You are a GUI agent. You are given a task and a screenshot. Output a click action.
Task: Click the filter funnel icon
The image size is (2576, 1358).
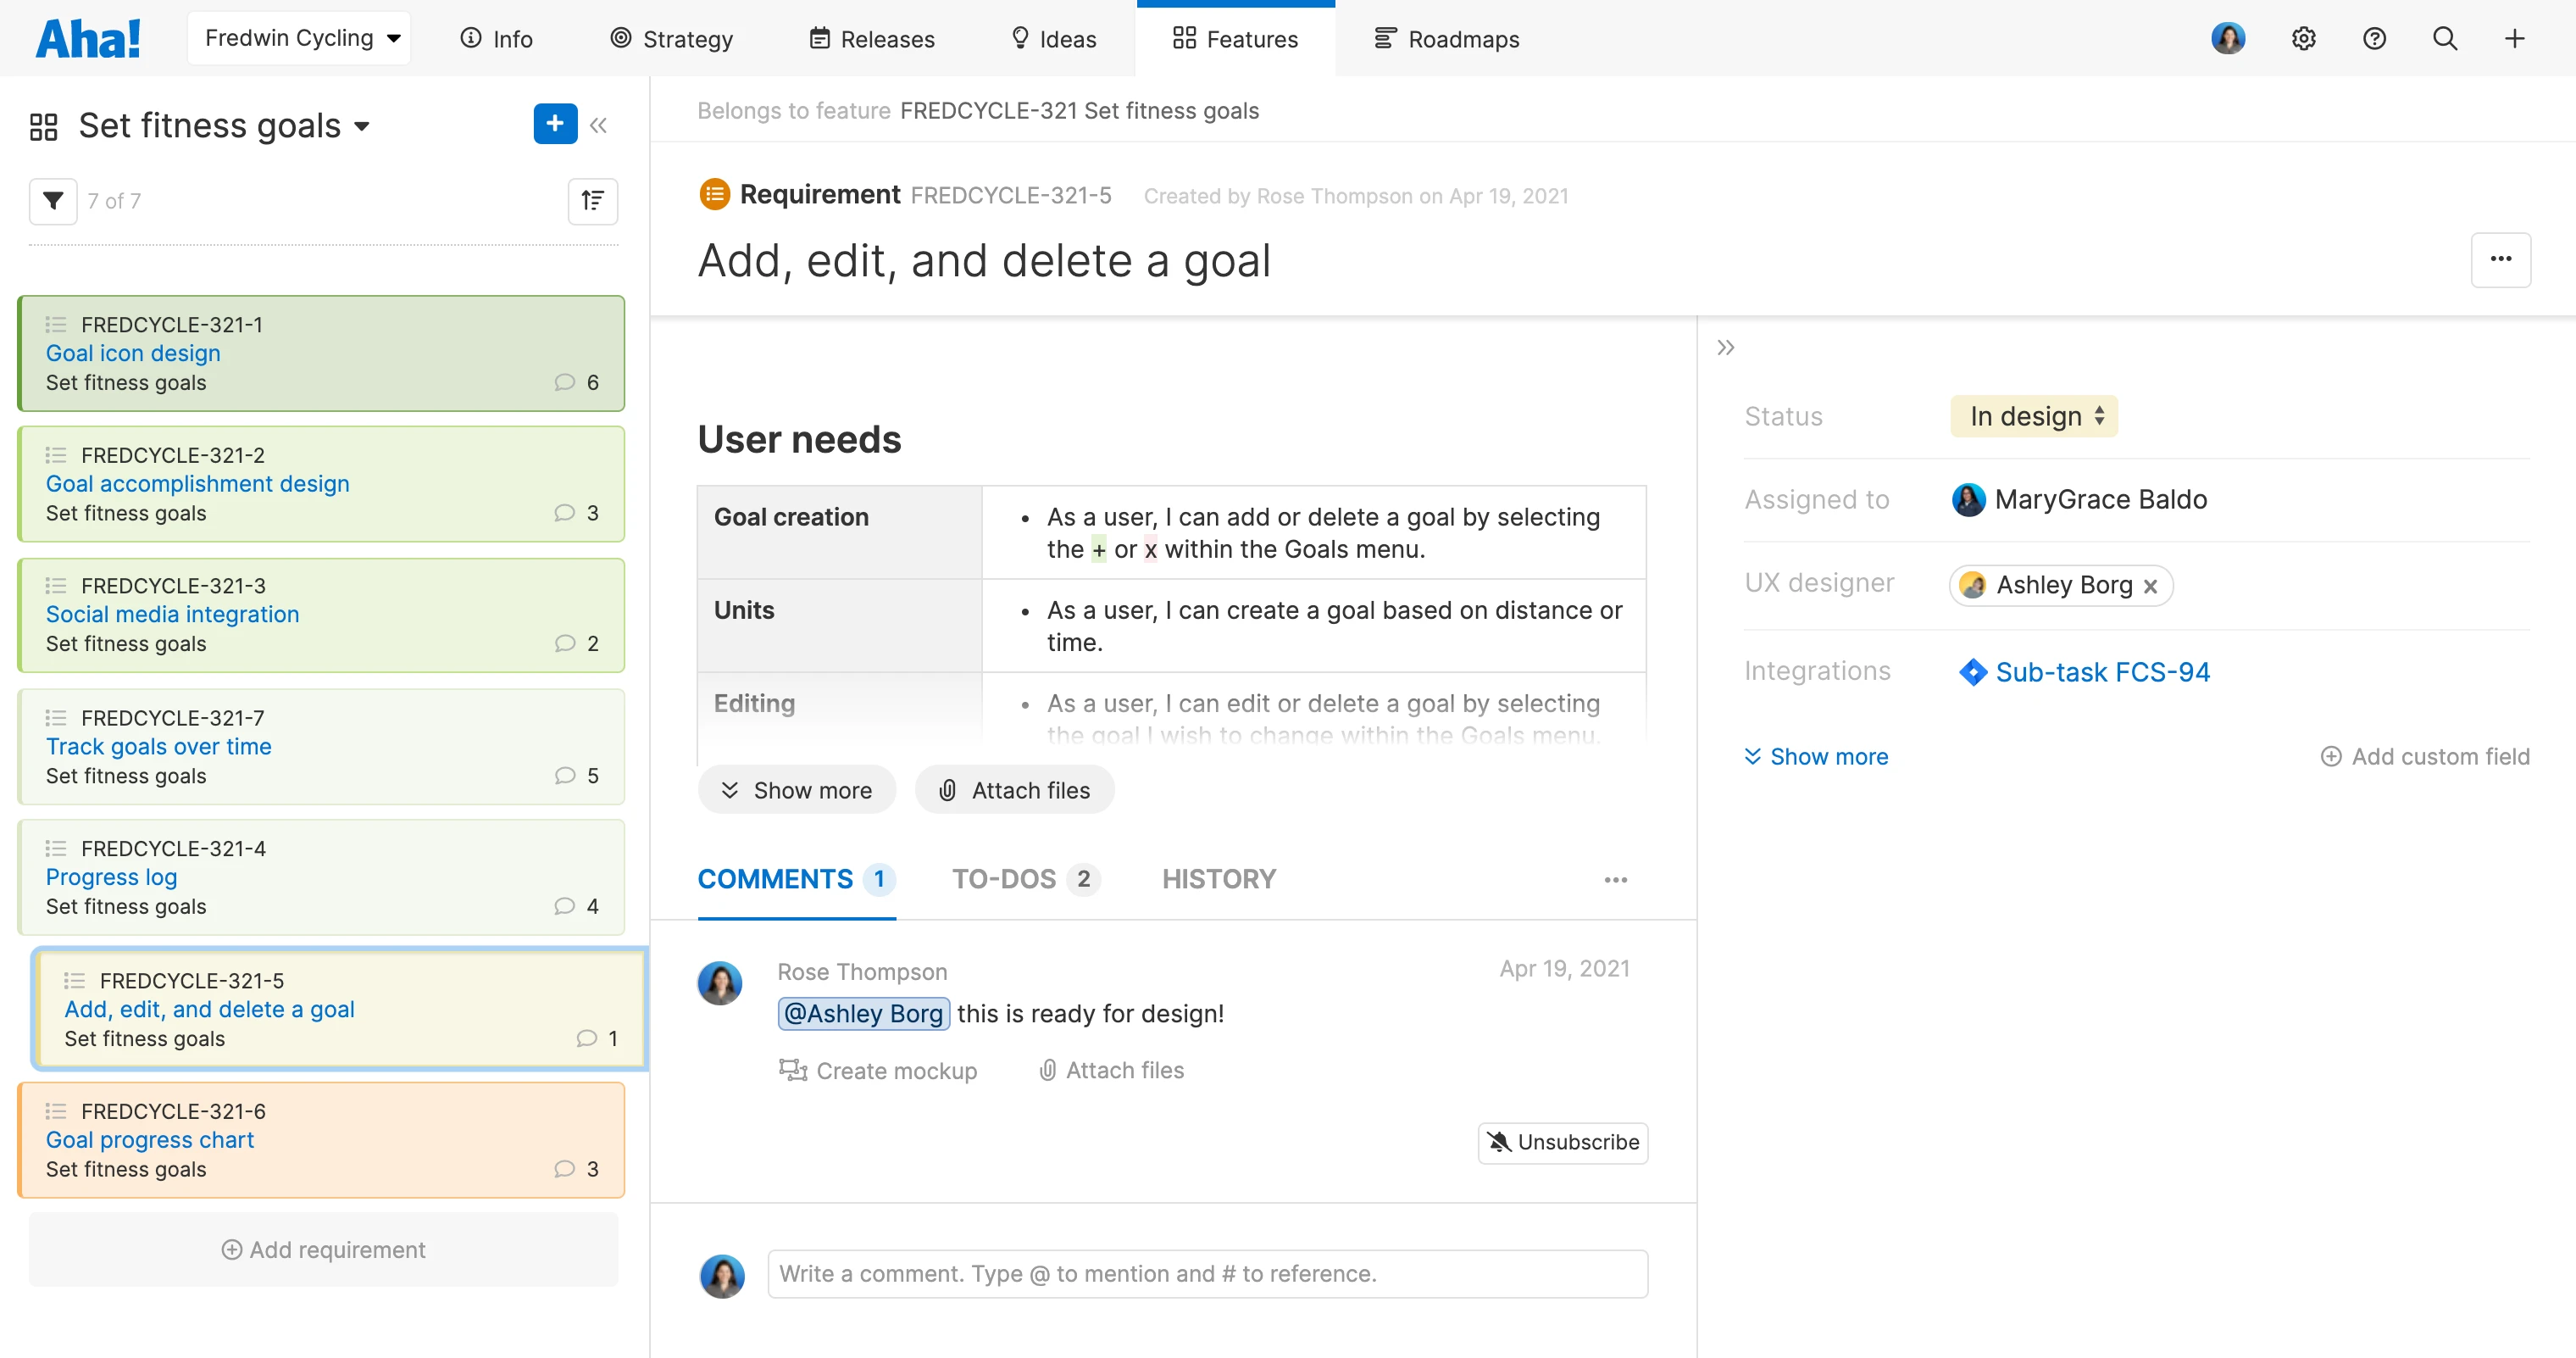pyautogui.click(x=53, y=201)
